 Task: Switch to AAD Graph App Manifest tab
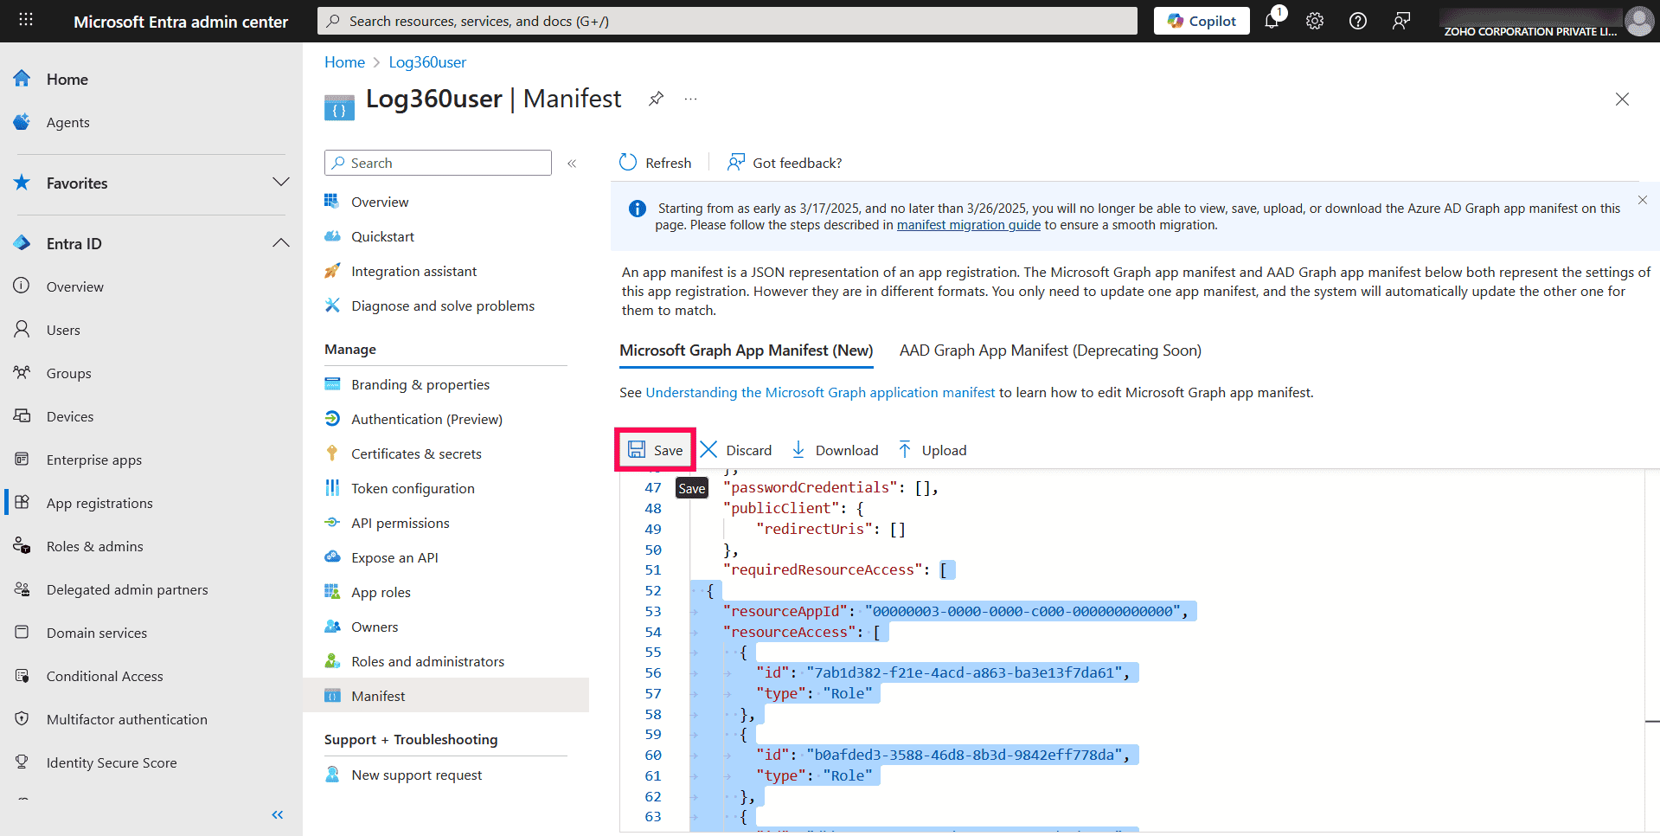click(x=1049, y=350)
